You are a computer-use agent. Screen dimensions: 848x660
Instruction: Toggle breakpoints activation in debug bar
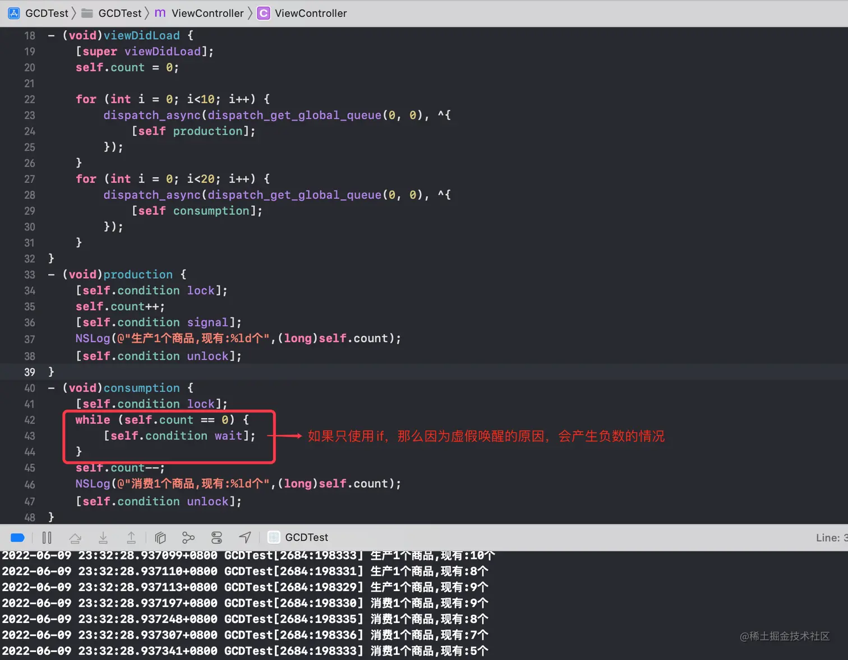[x=17, y=538]
